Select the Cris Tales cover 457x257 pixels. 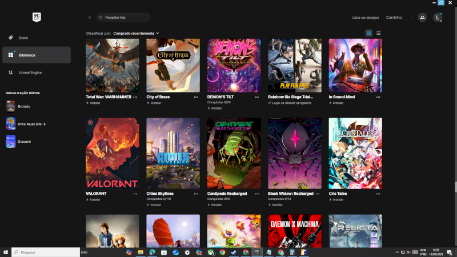click(x=355, y=153)
